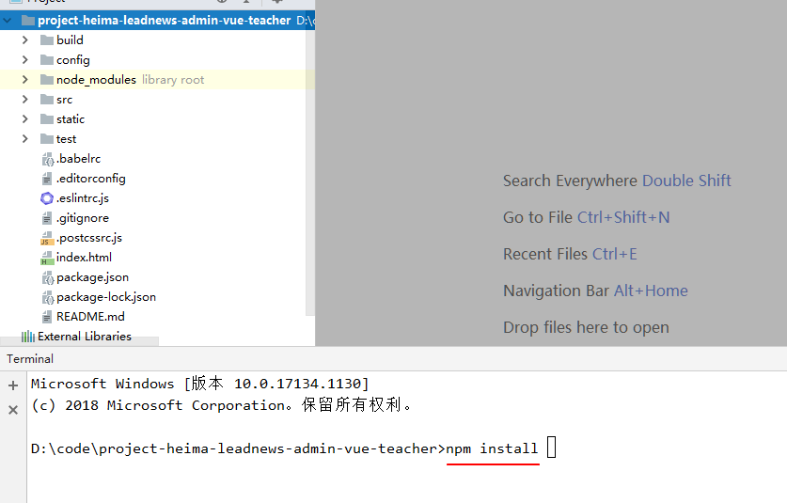The image size is (787, 503).
Task: Click the .editorconfig file icon
Action: [47, 179]
